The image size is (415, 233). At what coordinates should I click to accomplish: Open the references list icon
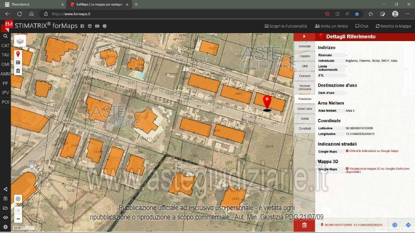18,63
